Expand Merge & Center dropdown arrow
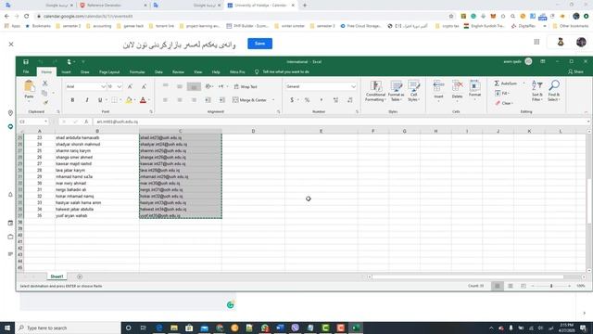This screenshot has width=593, height=334. click(x=273, y=100)
